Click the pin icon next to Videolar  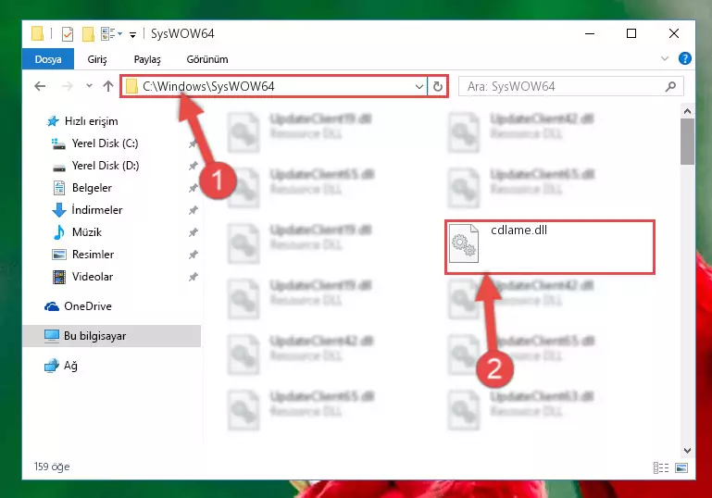pos(193,277)
